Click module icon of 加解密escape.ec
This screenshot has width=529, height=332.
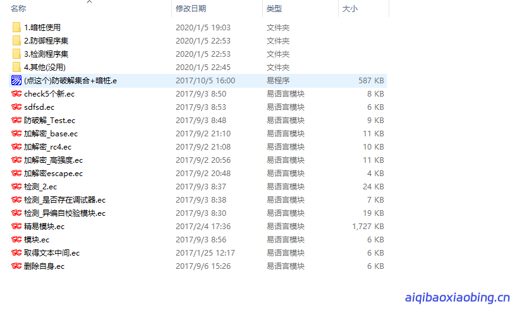(16, 173)
